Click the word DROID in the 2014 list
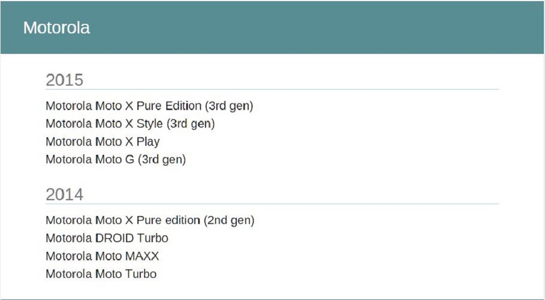The image size is (545, 300). click(114, 238)
